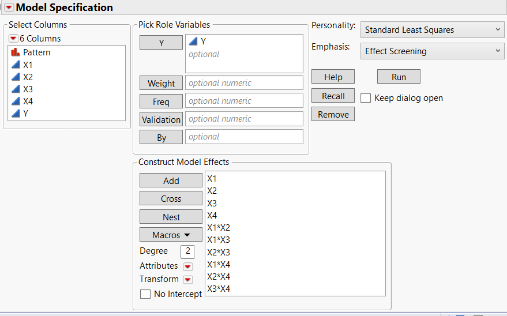Viewport: 507px width, 316px height.
Task: Select the X3*X4 effect in the list
Action: point(219,289)
